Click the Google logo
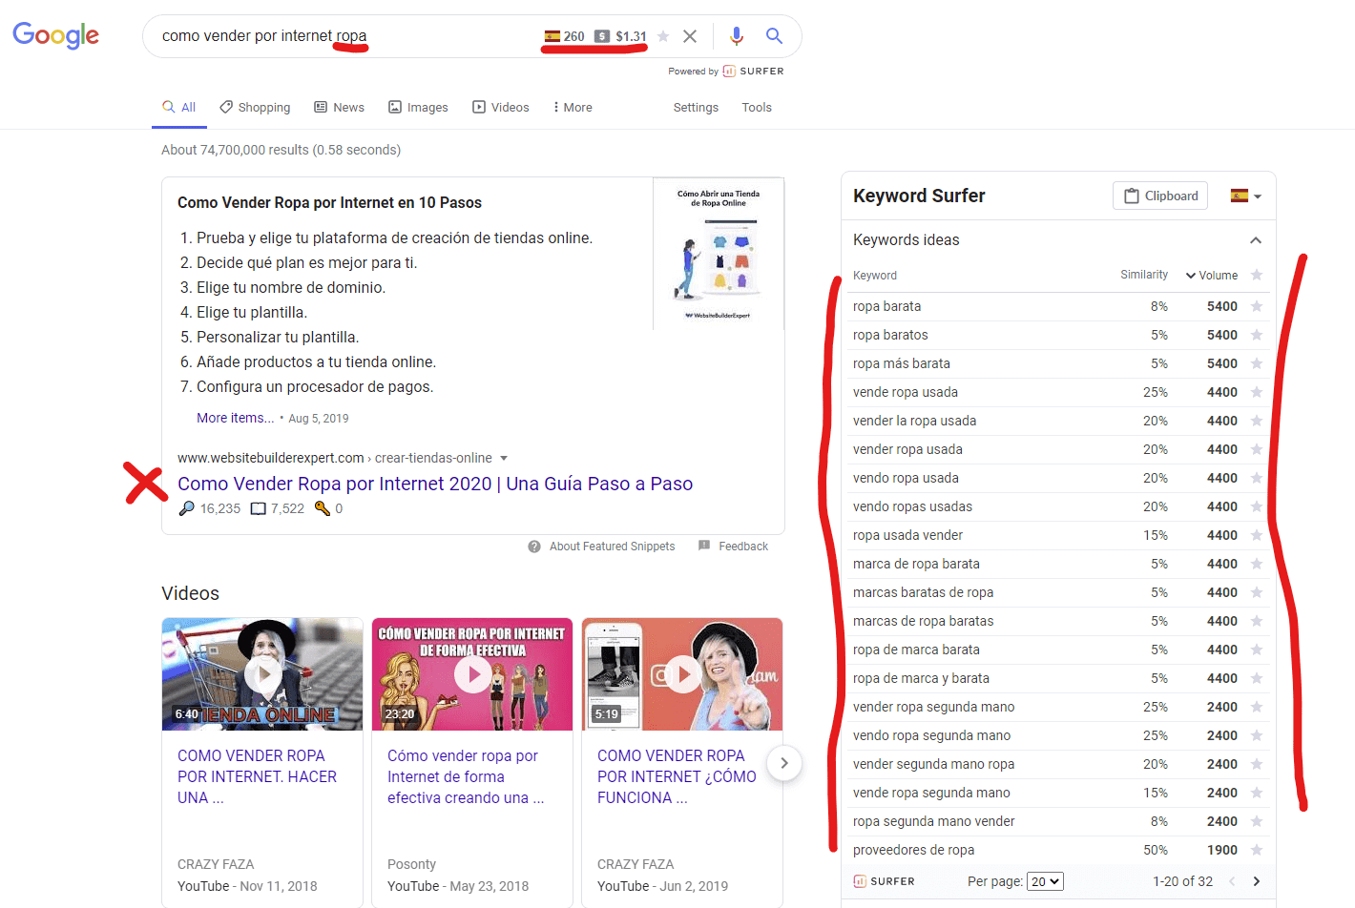The width and height of the screenshot is (1355, 908). tap(55, 35)
